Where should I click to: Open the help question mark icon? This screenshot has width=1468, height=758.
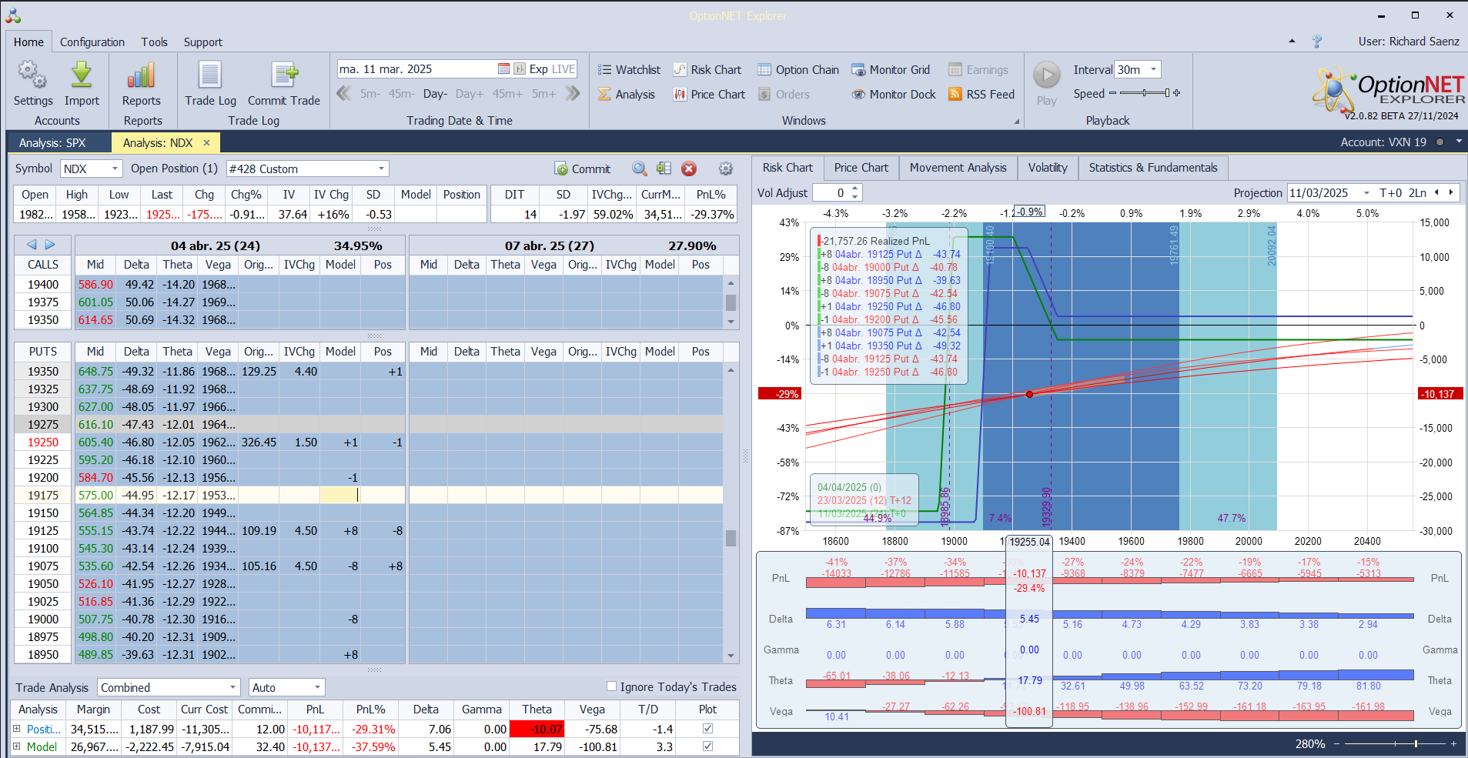1317,42
